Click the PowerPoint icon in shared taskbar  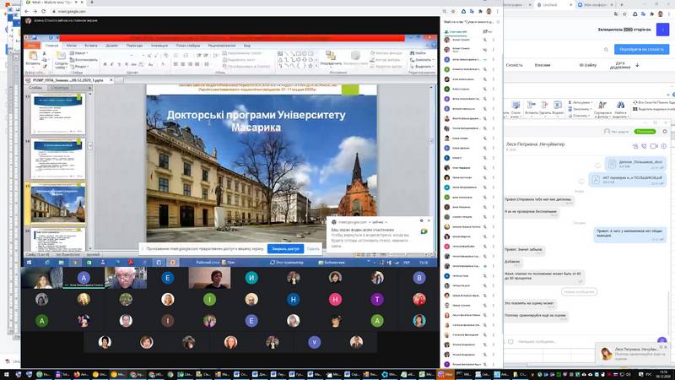[x=173, y=262]
